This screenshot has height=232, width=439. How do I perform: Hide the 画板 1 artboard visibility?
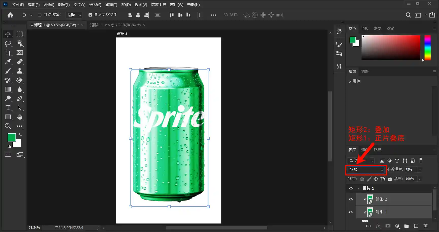(x=351, y=188)
